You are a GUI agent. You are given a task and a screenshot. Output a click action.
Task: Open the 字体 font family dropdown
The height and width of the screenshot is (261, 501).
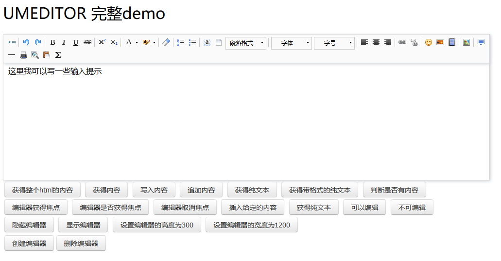pos(292,43)
